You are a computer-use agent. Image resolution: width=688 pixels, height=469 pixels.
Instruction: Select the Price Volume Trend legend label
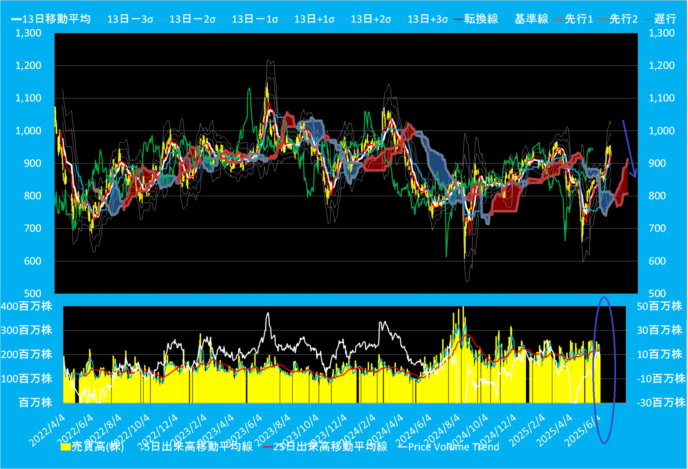(453, 447)
